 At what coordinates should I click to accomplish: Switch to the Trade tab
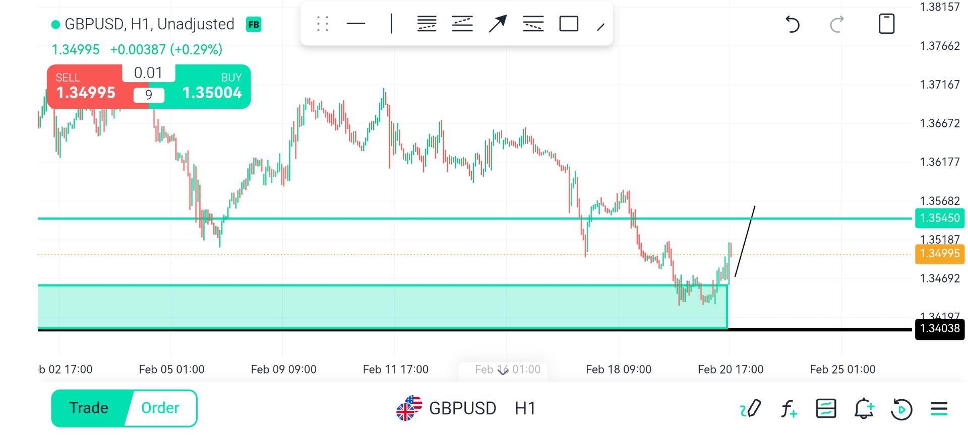click(89, 408)
